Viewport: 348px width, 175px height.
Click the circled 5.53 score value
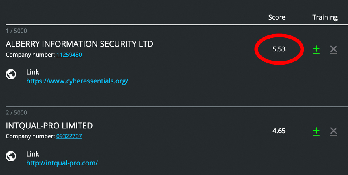(279, 49)
